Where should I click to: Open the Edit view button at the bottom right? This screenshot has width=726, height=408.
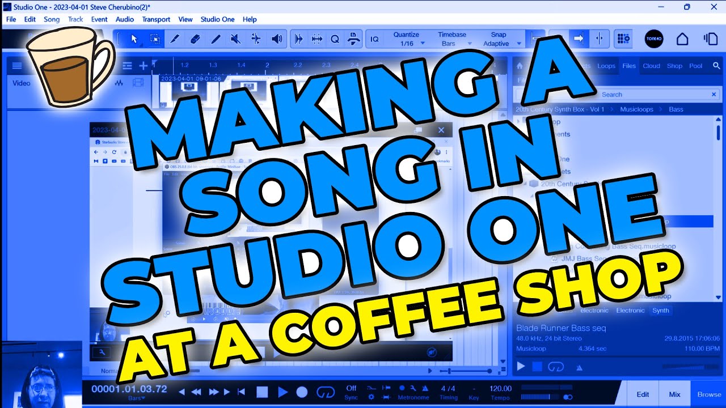coord(643,394)
